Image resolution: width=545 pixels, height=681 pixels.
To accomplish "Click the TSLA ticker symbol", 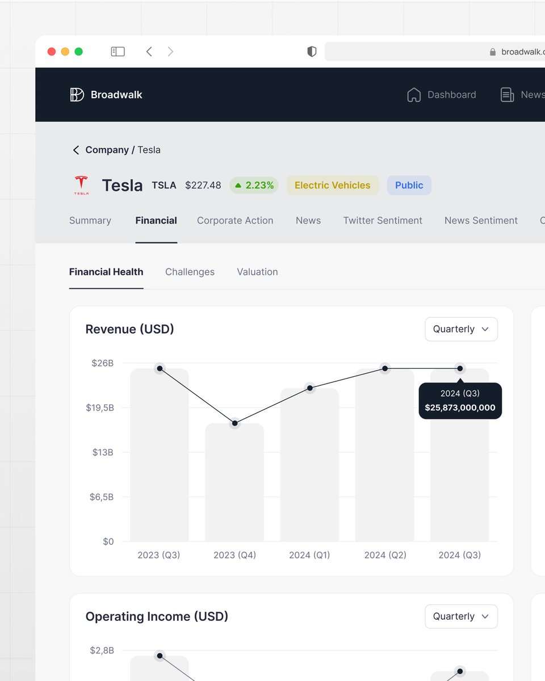I will pos(164,185).
